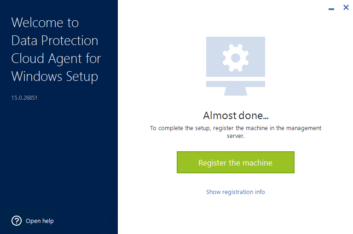
Task: Click the "Cloud Agent for" title line
Action: tap(56, 59)
